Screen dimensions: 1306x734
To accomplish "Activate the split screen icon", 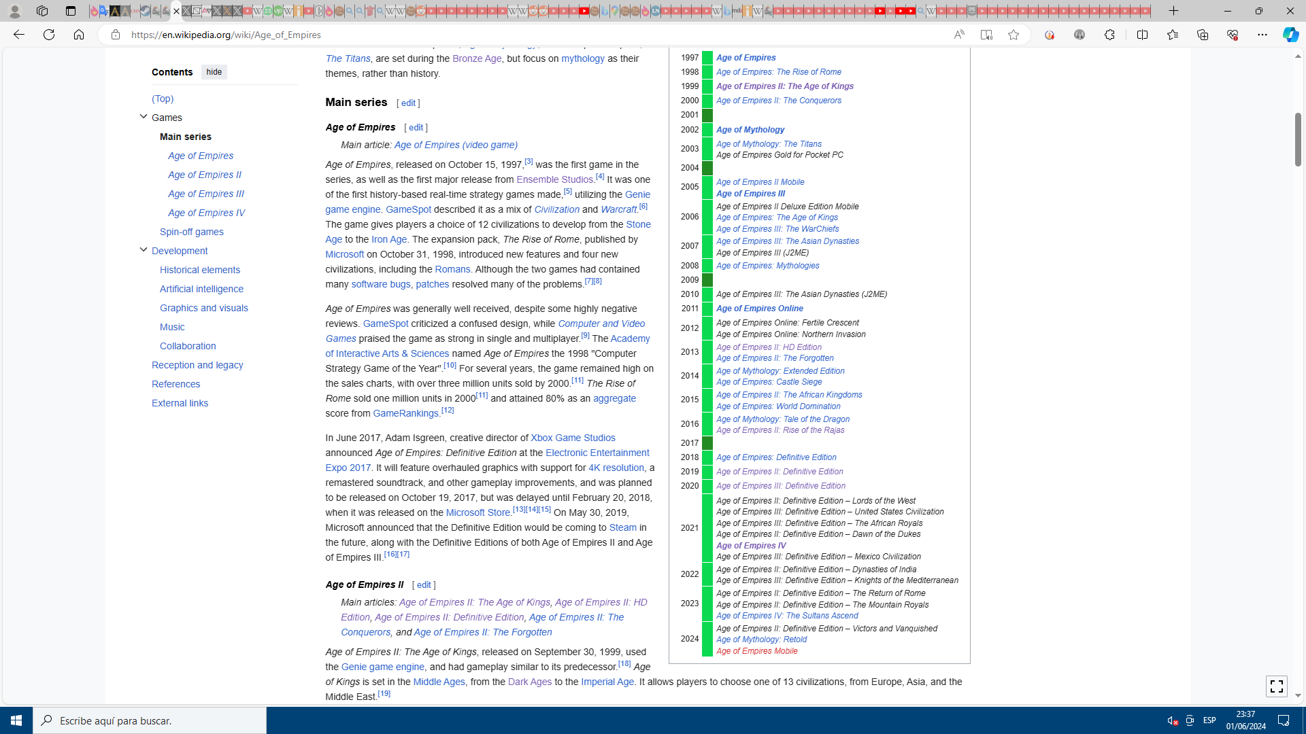I will [x=1142, y=35].
